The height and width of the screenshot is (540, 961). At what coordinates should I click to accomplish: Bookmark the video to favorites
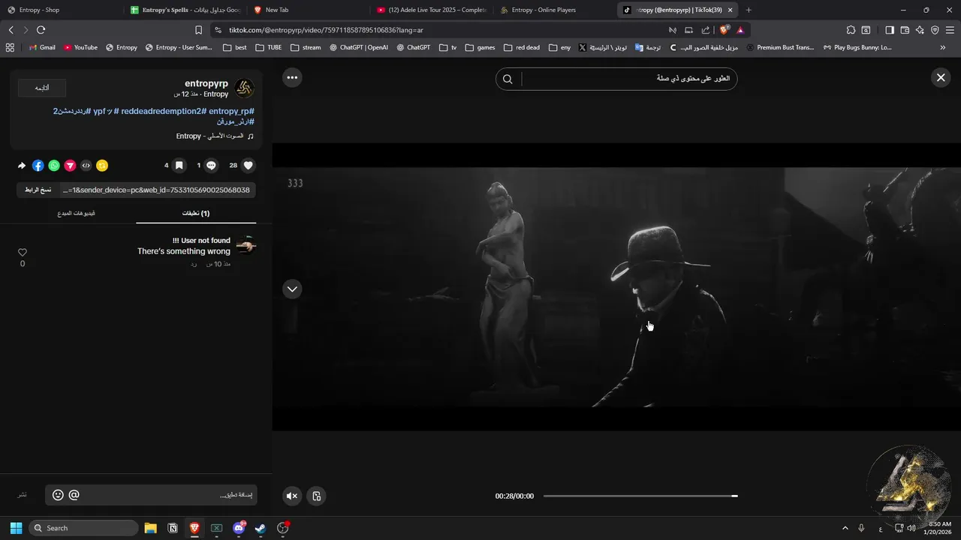pyautogui.click(x=179, y=166)
